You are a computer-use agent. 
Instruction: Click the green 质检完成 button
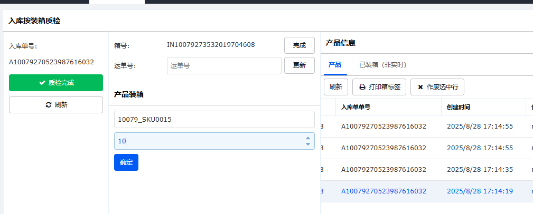(56, 83)
